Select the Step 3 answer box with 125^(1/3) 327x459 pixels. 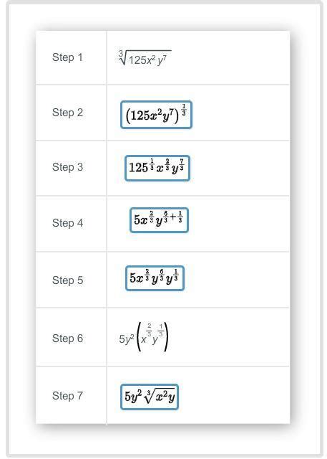pyautogui.click(x=157, y=168)
